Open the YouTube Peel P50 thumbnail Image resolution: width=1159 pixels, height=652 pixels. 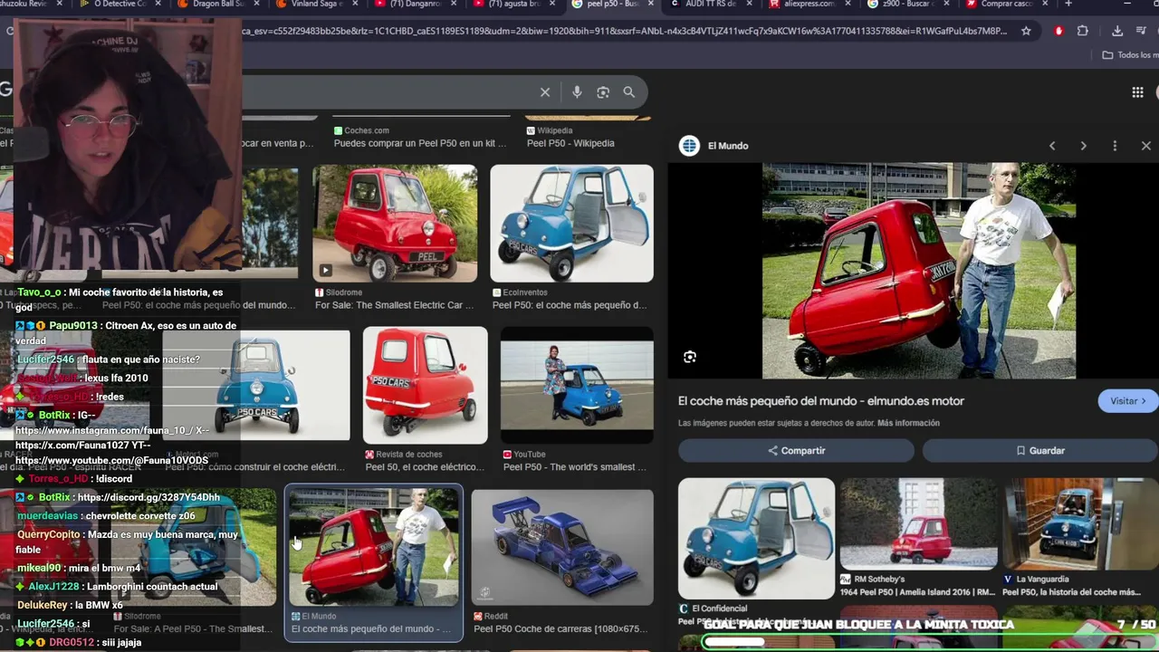tap(577, 386)
